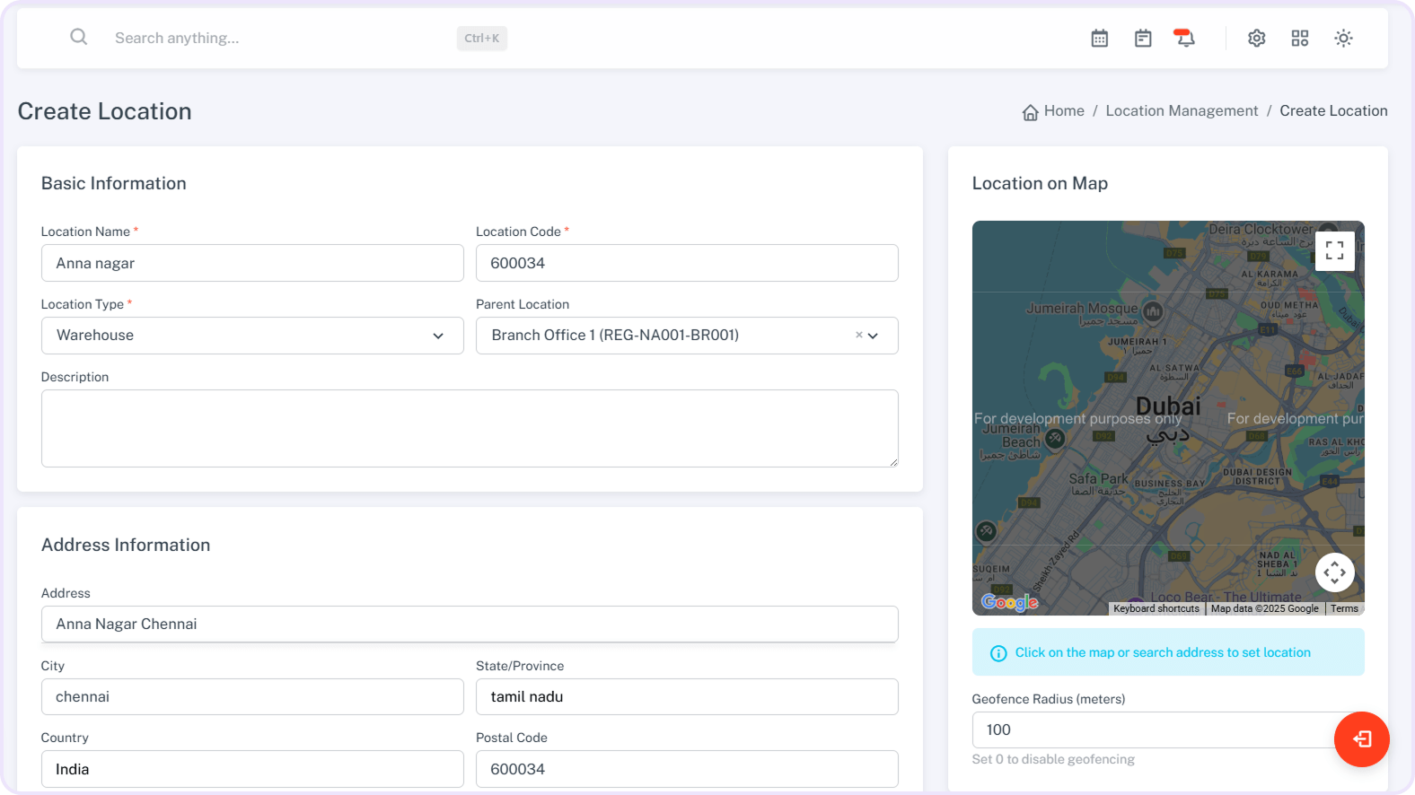Click the map camera pan control
The image size is (1415, 795).
pos(1334,572)
